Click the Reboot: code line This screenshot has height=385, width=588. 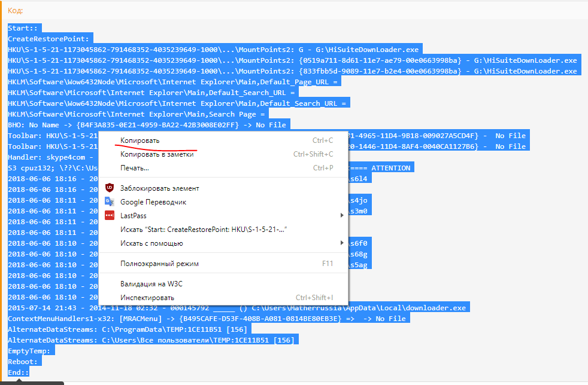click(x=23, y=362)
